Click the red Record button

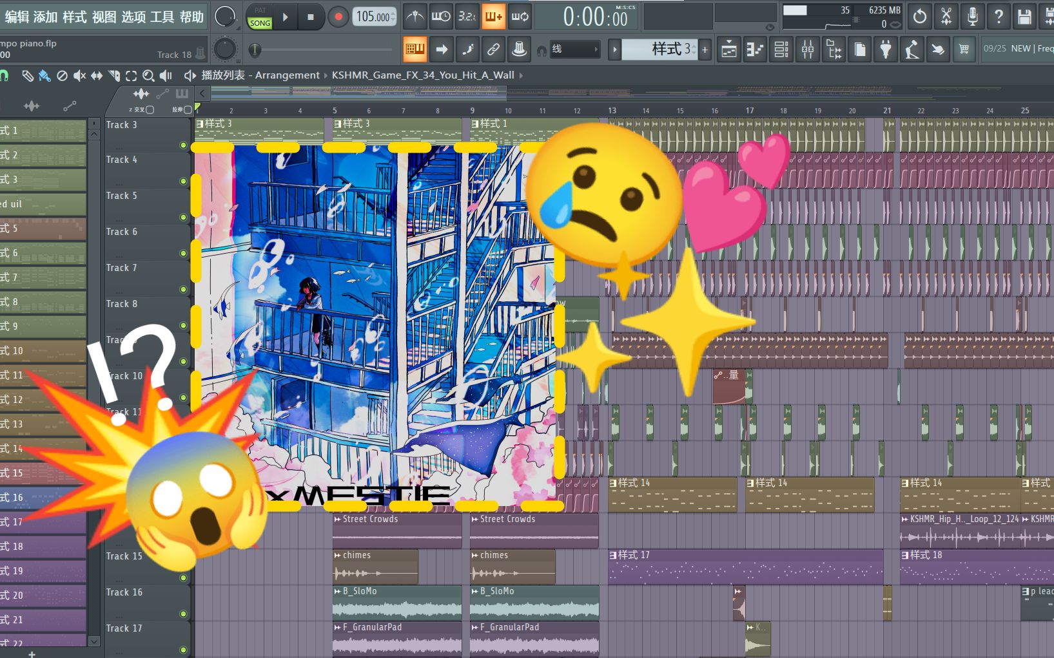coord(338,17)
